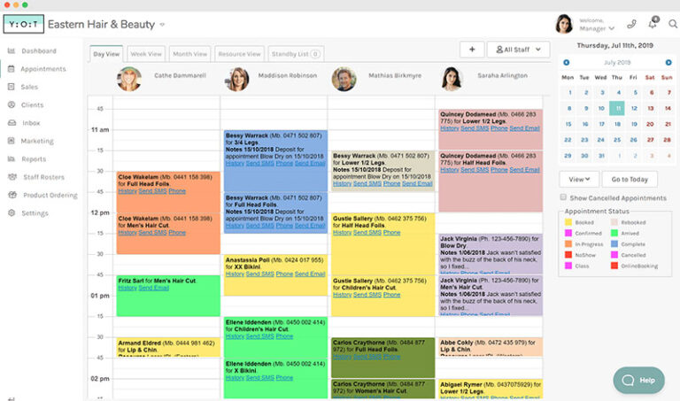Open Armand Eldred Lip & Chin appointment
This screenshot has width=680, height=401.
tap(168, 347)
